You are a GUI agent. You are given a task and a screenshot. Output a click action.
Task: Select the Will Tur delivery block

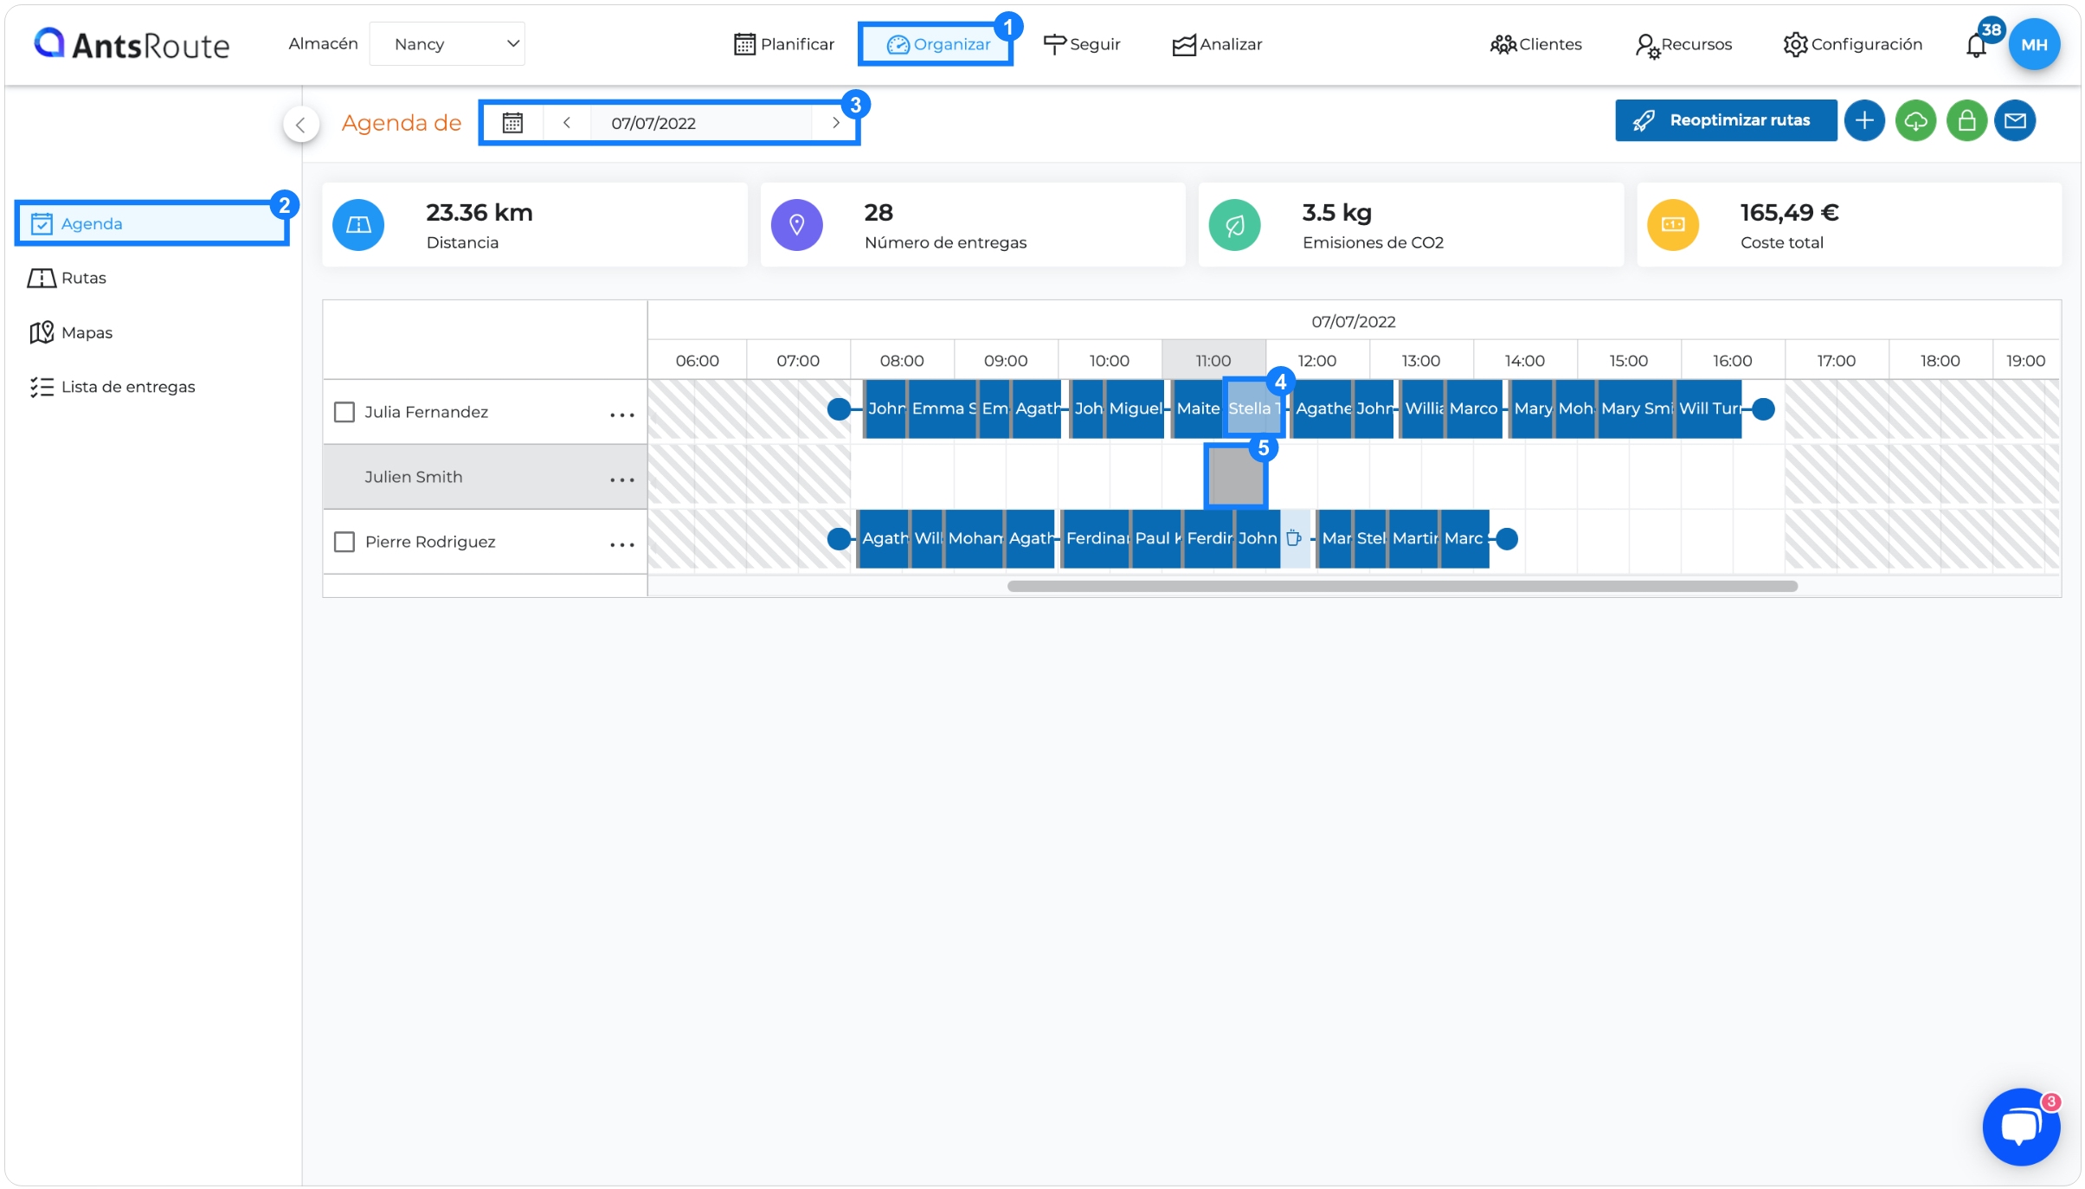tap(1709, 408)
